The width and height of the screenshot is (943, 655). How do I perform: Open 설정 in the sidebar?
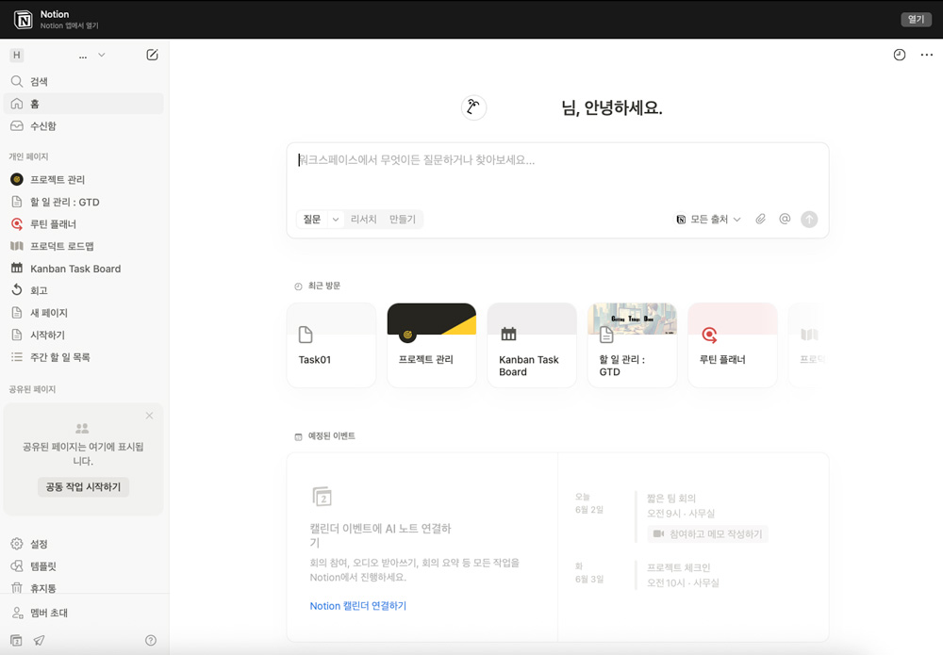(84, 544)
